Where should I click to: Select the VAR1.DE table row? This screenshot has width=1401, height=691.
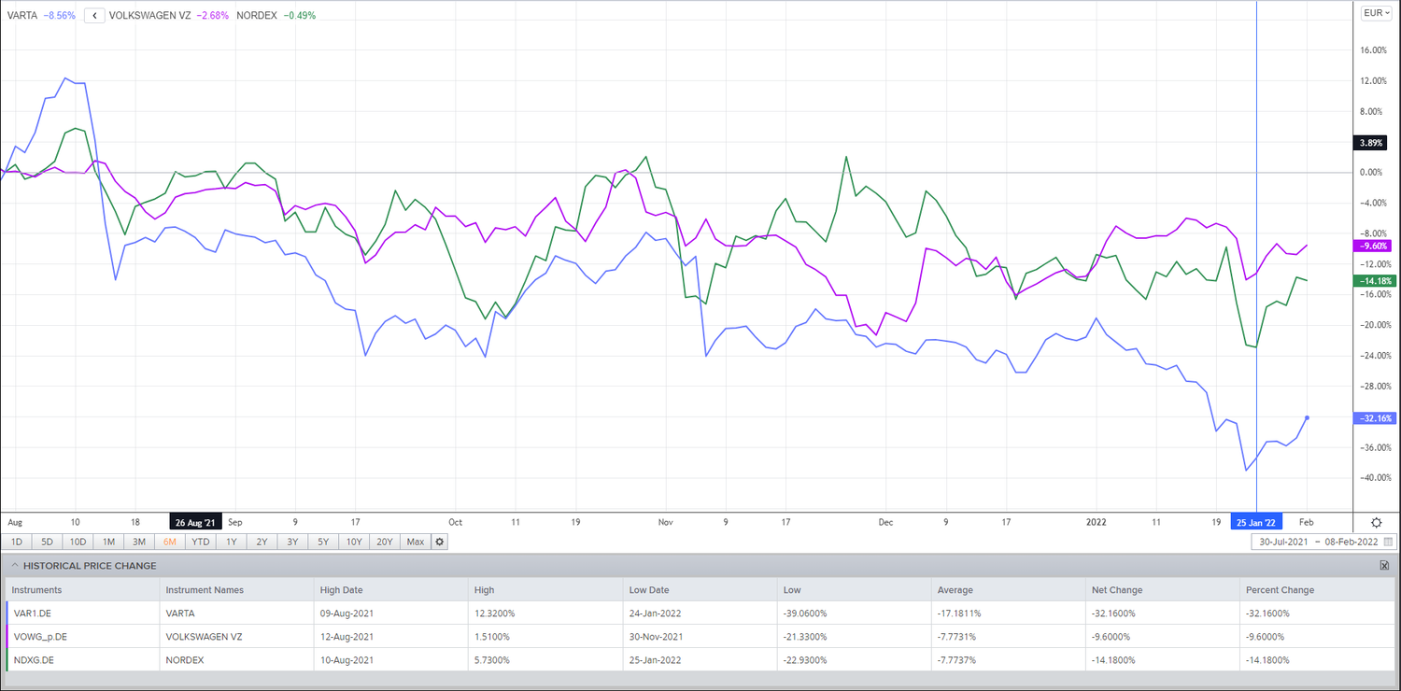click(700, 613)
